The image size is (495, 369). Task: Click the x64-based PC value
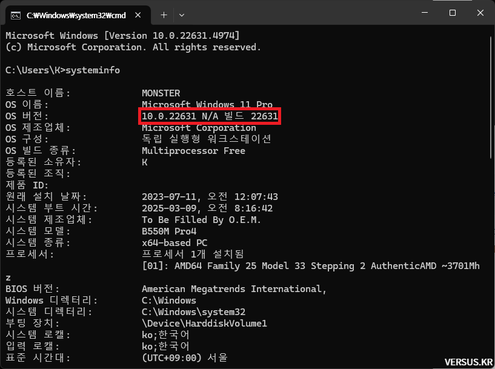174,243
